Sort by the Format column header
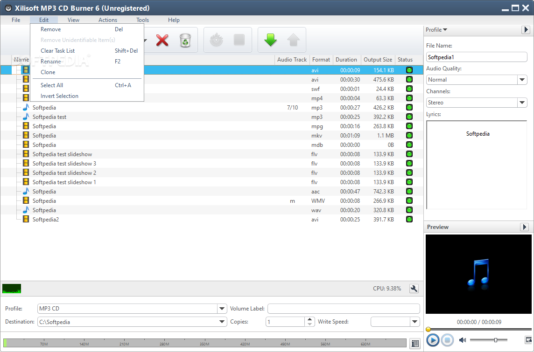534x352 pixels. click(321, 60)
